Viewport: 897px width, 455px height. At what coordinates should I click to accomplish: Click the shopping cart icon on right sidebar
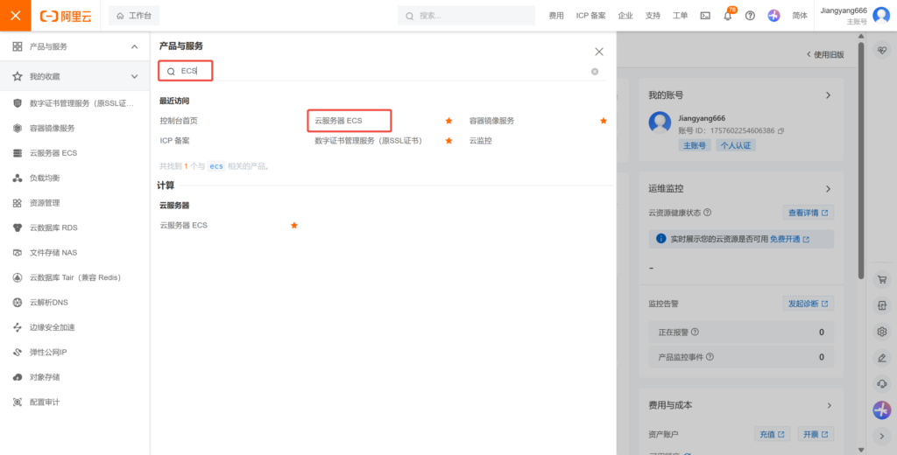coord(882,279)
